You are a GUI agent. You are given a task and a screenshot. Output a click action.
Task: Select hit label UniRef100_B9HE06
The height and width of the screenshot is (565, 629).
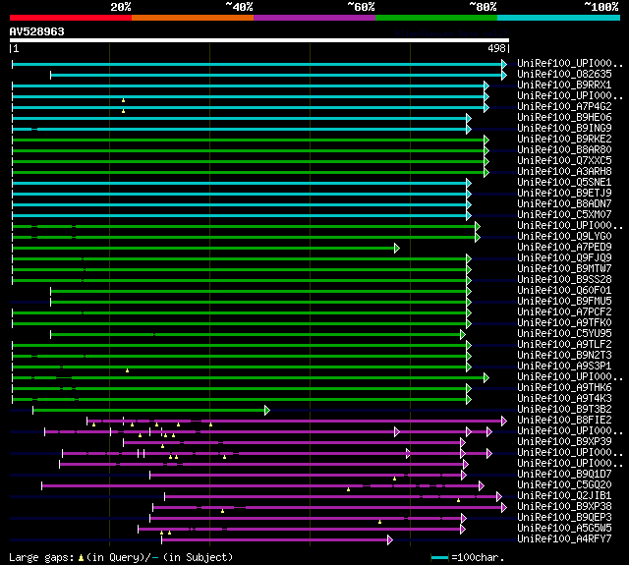pyautogui.click(x=564, y=118)
